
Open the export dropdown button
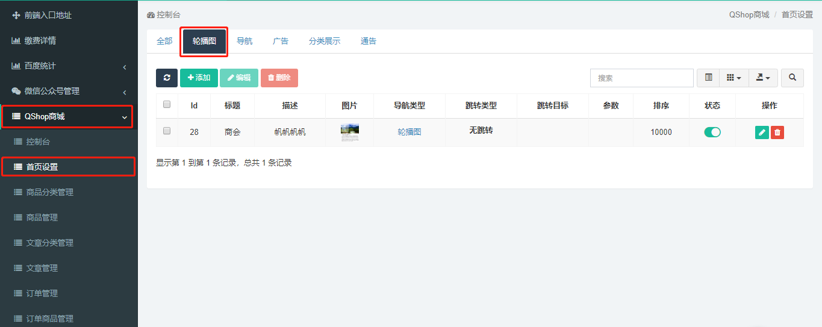click(763, 78)
